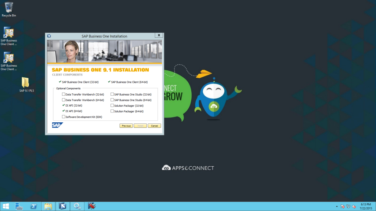Click the SAP logo in installer

click(58, 125)
